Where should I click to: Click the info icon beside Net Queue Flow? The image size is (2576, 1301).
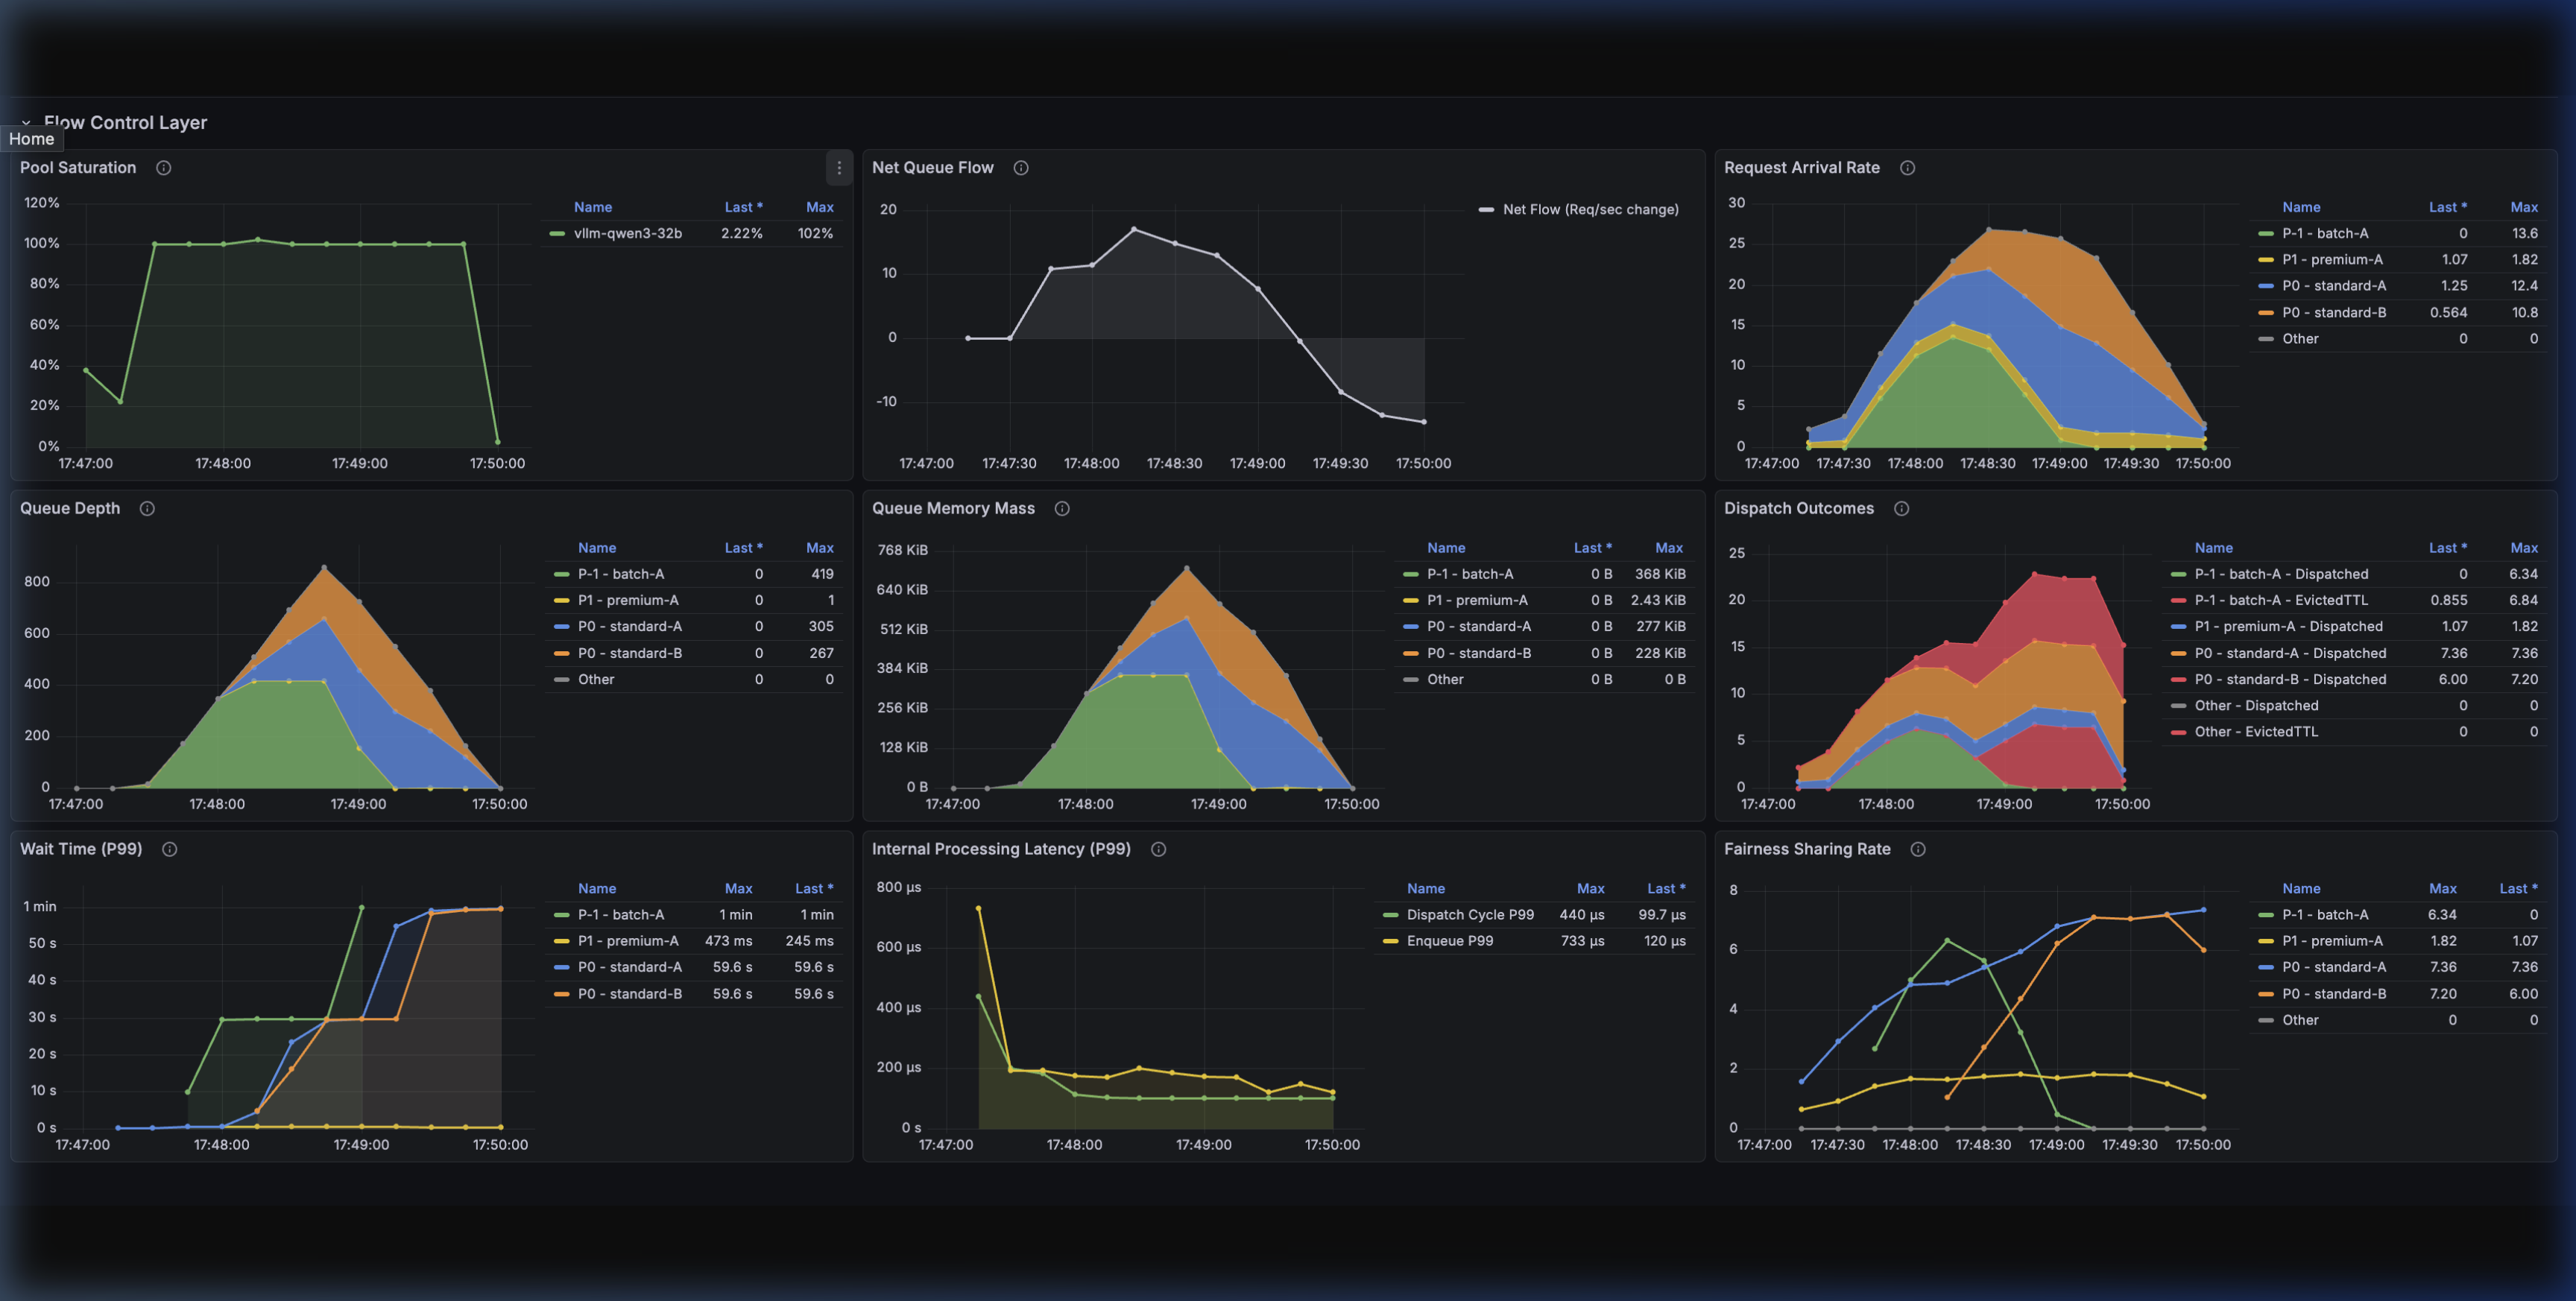(1020, 167)
